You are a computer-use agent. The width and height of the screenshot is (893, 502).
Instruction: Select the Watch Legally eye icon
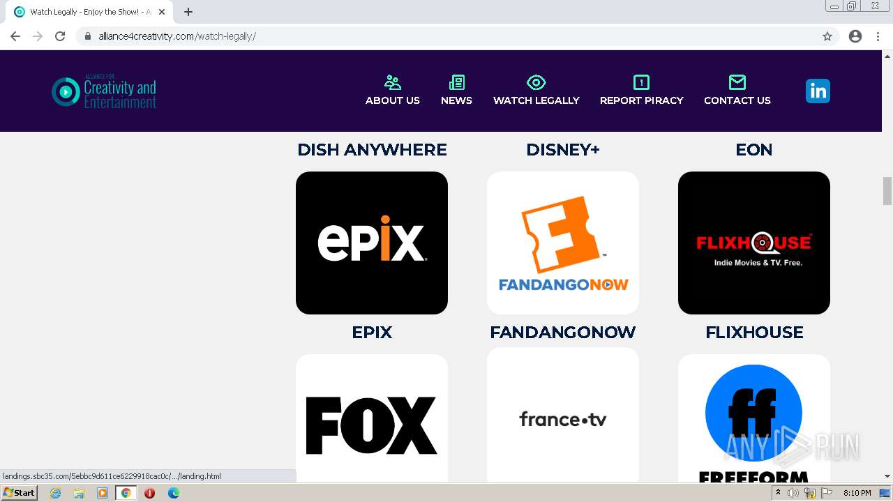[x=536, y=82]
